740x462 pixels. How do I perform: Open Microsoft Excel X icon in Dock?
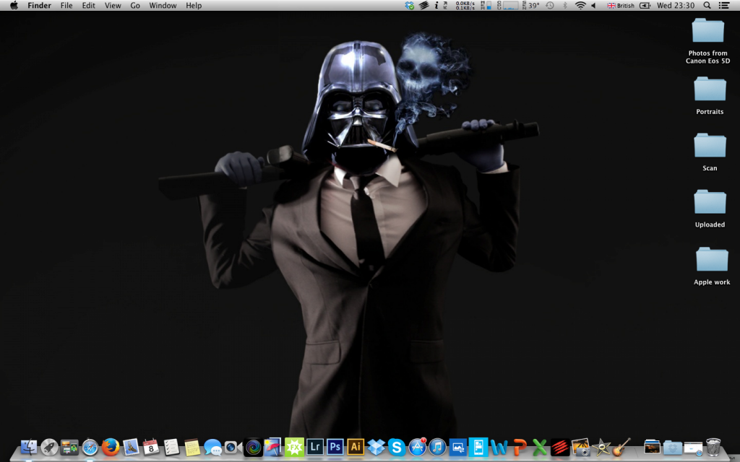[x=539, y=447]
